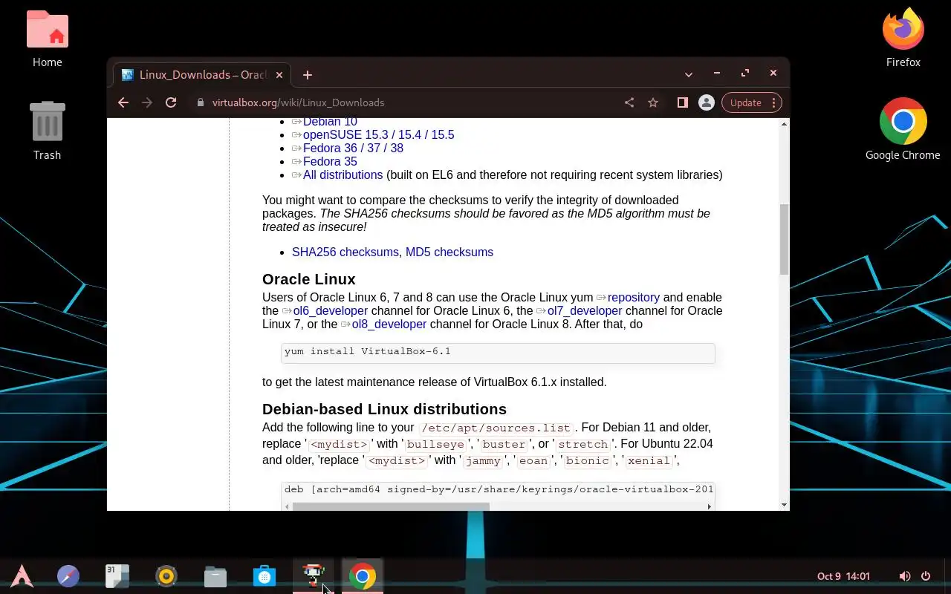Click the forward navigation arrow
Image resolution: width=951 pixels, height=594 pixels.
147,102
